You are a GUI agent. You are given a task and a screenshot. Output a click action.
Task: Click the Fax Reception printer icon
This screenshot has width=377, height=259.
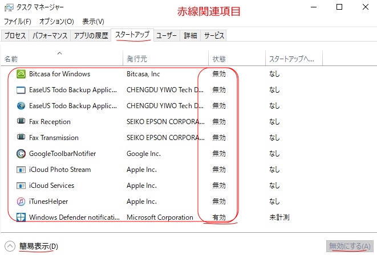pyautogui.click(x=21, y=121)
